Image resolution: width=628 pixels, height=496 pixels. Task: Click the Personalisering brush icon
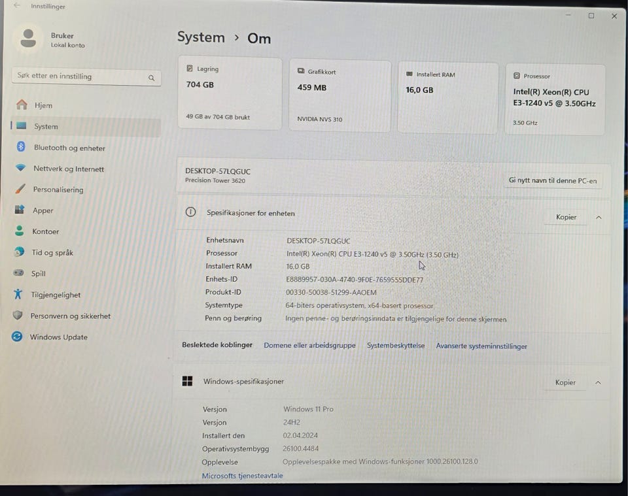[x=20, y=188]
